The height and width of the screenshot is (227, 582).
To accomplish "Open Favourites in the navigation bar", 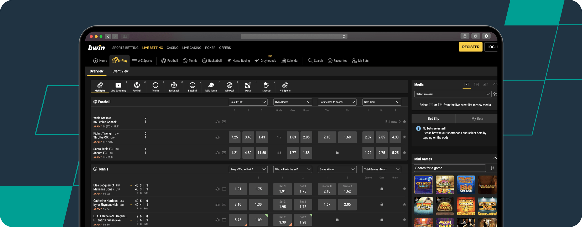I will 337,61.
